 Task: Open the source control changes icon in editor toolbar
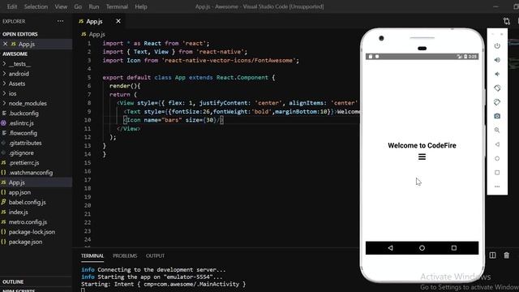pyautogui.click(x=506, y=21)
